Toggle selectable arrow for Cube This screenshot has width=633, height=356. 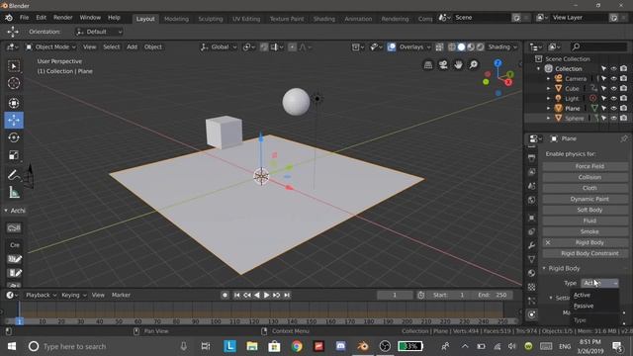pyautogui.click(x=604, y=88)
